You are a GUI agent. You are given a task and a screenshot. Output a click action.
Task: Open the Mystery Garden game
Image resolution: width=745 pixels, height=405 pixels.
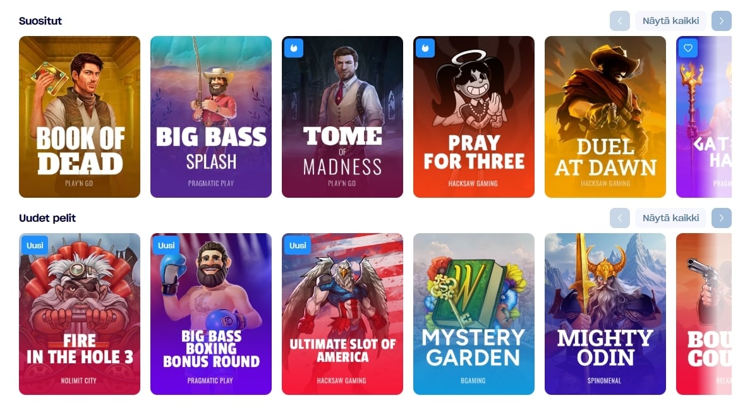click(x=474, y=314)
